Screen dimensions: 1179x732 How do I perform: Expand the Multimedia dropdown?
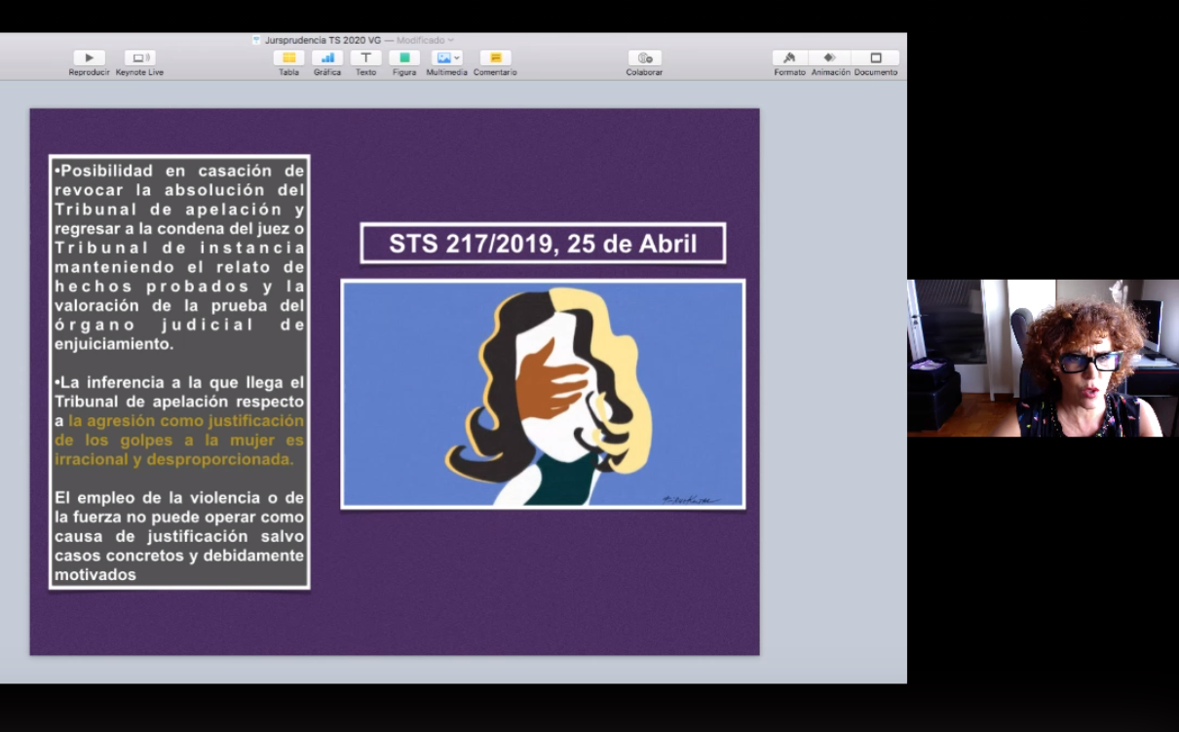[446, 58]
